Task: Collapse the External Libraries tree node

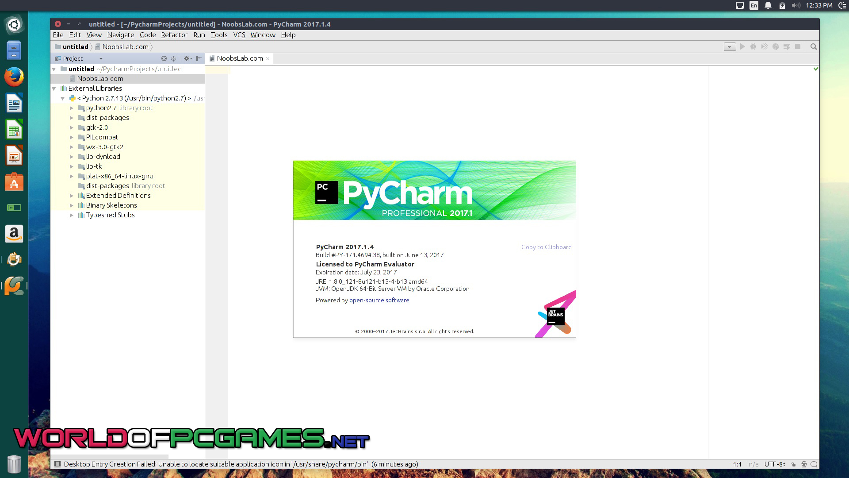Action: (x=54, y=89)
